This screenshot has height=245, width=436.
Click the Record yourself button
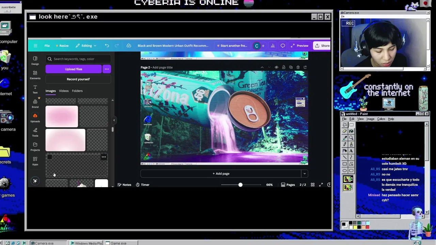pos(78,79)
